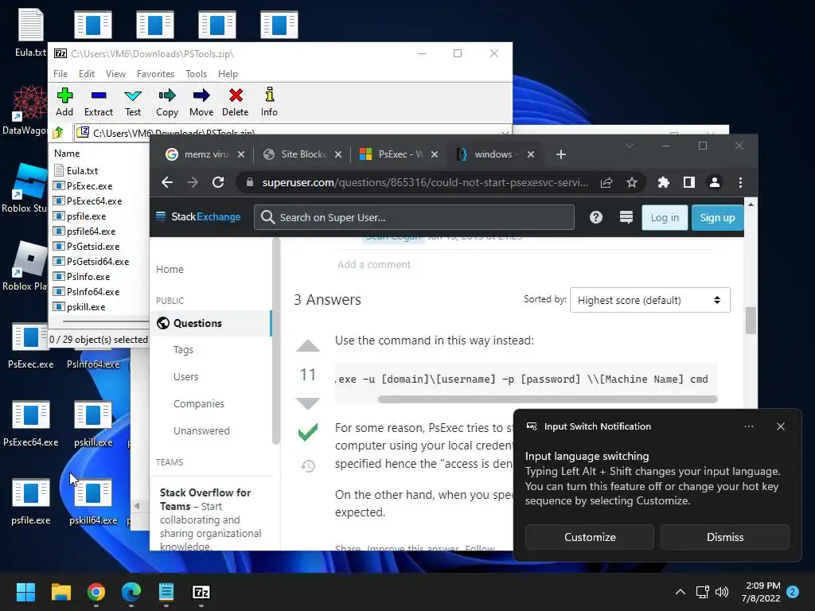Image resolution: width=815 pixels, height=611 pixels.
Task: Open Chrome extensions puzzle icon
Action: click(663, 182)
